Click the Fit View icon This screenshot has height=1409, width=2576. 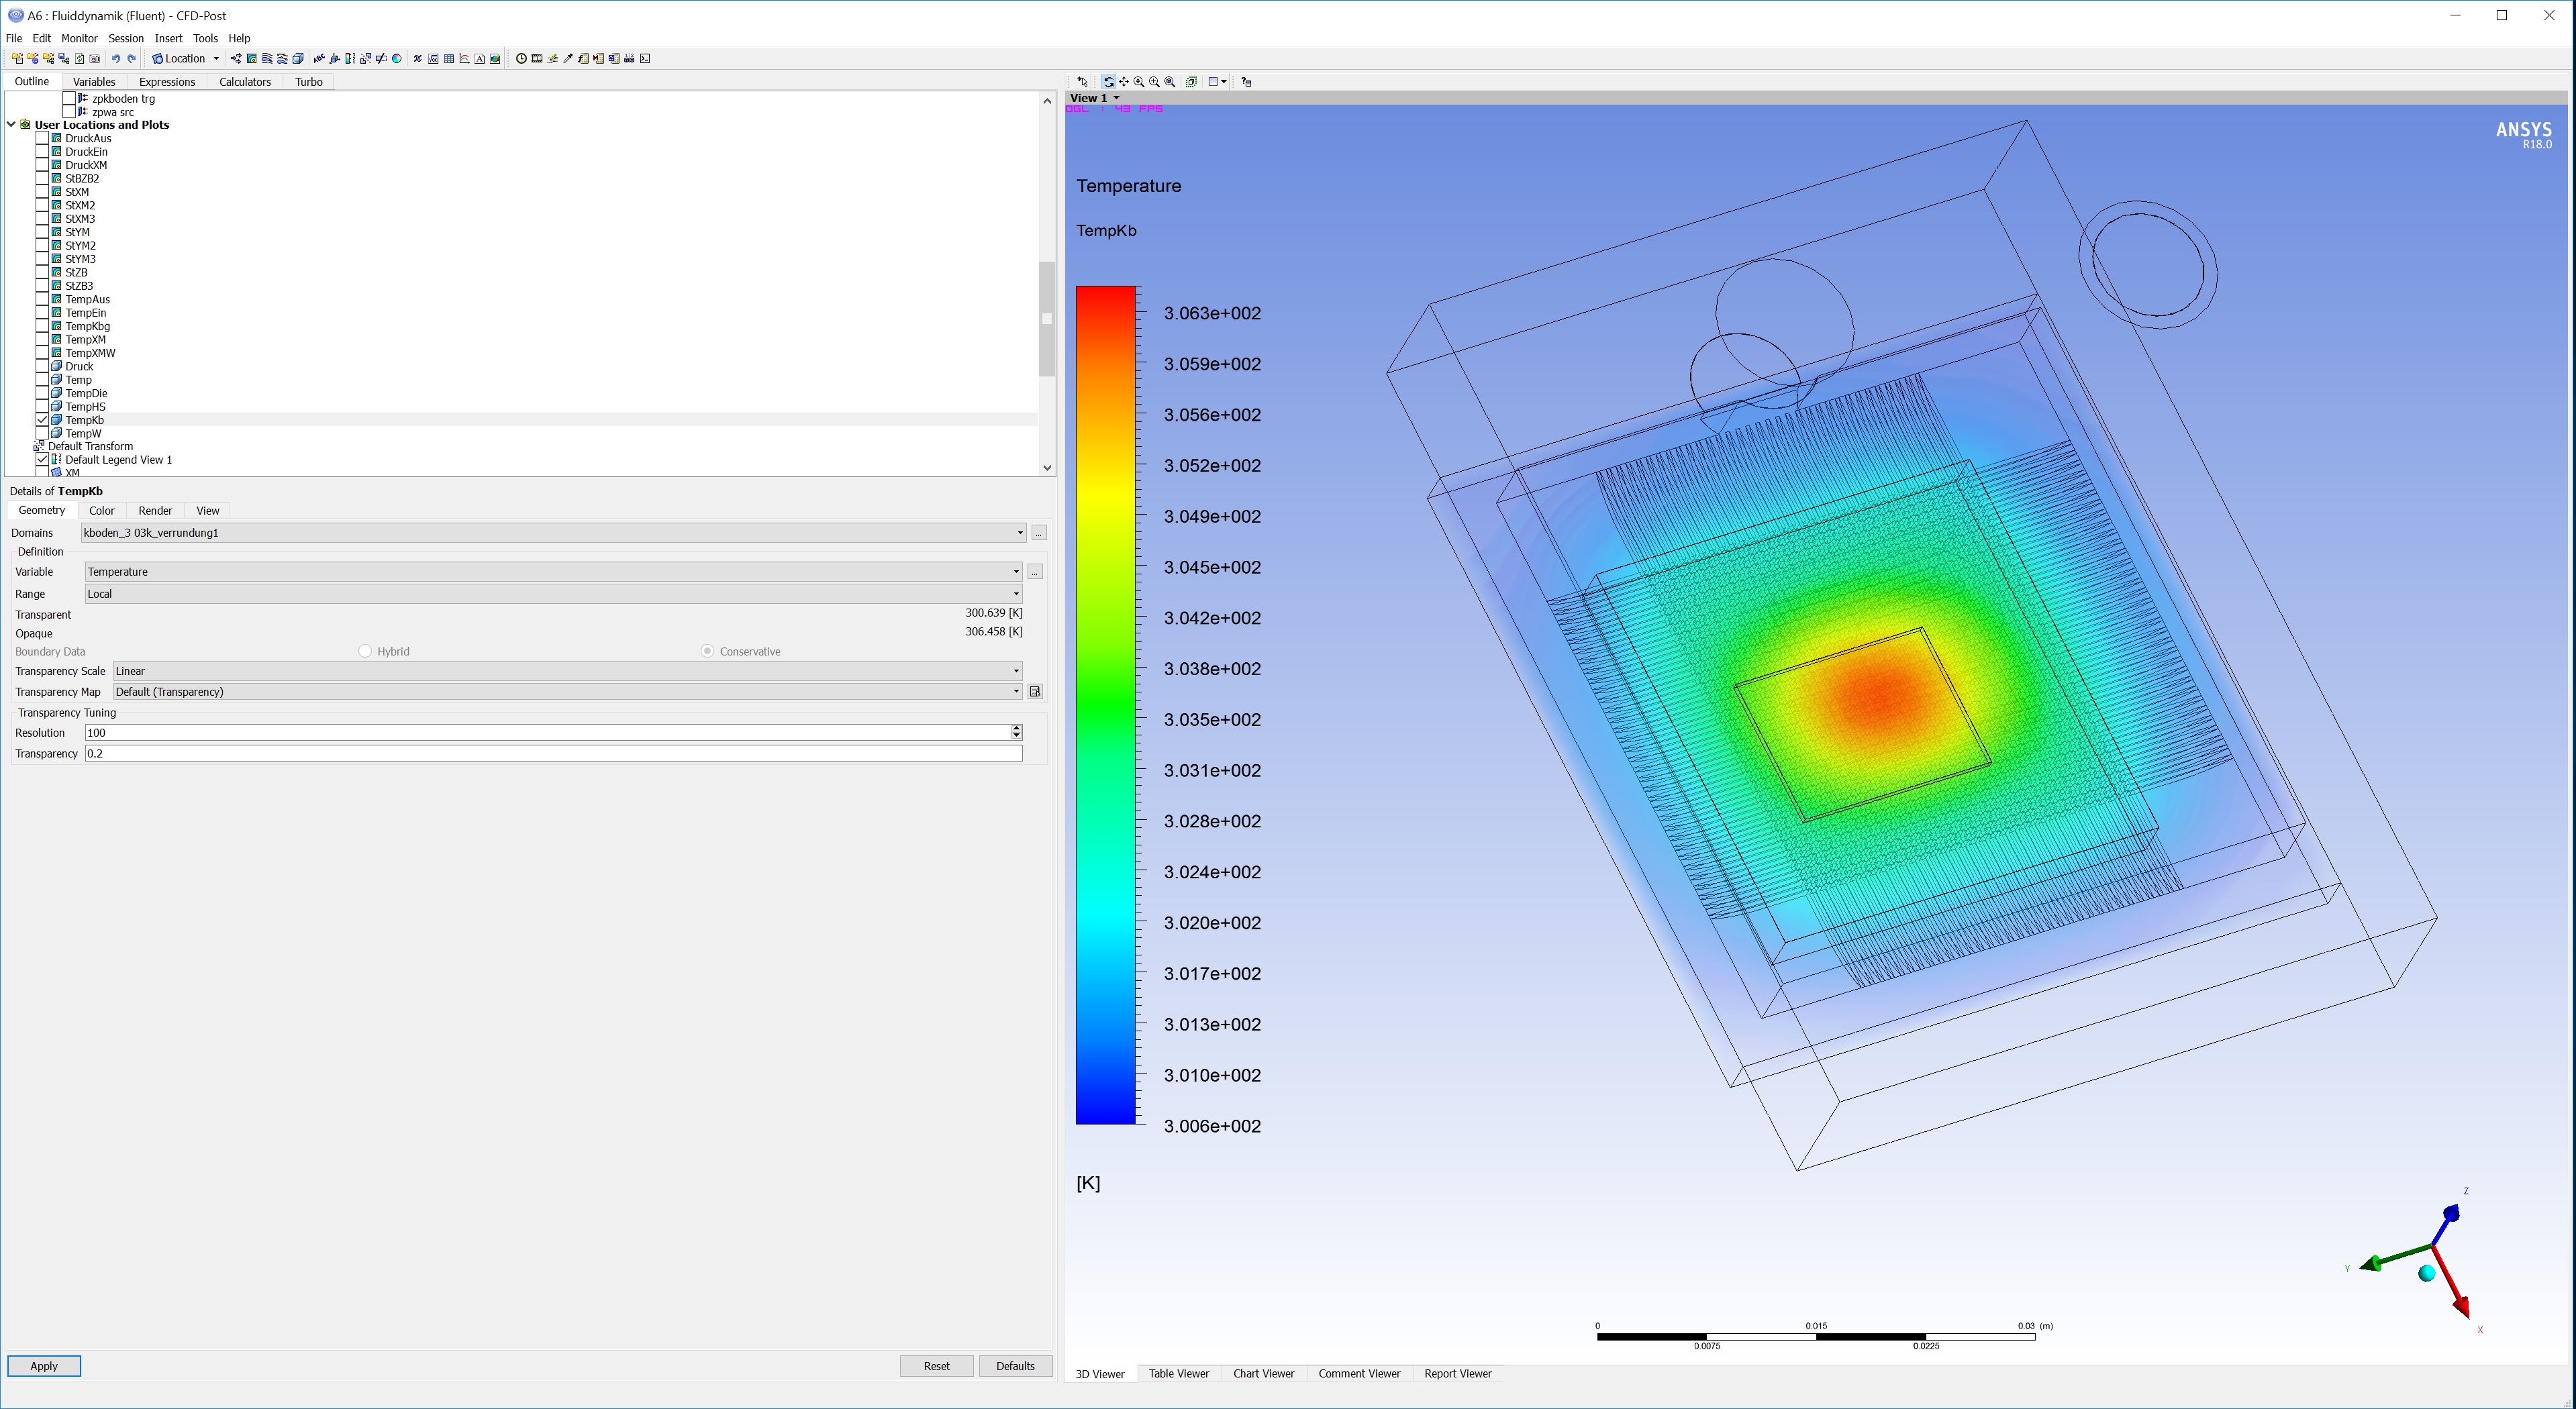point(1170,82)
